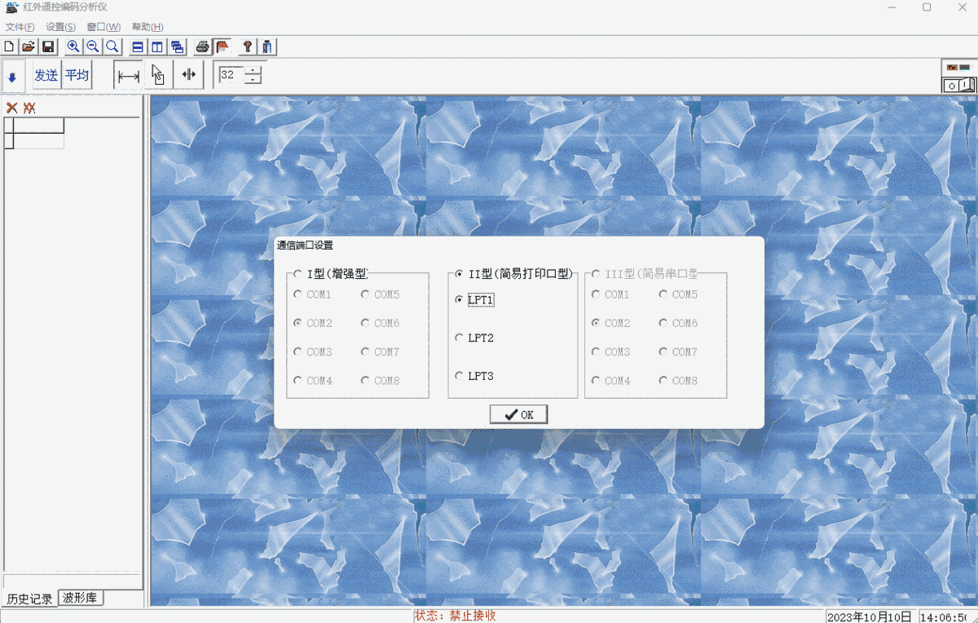Tile windows horizontally

(138, 46)
